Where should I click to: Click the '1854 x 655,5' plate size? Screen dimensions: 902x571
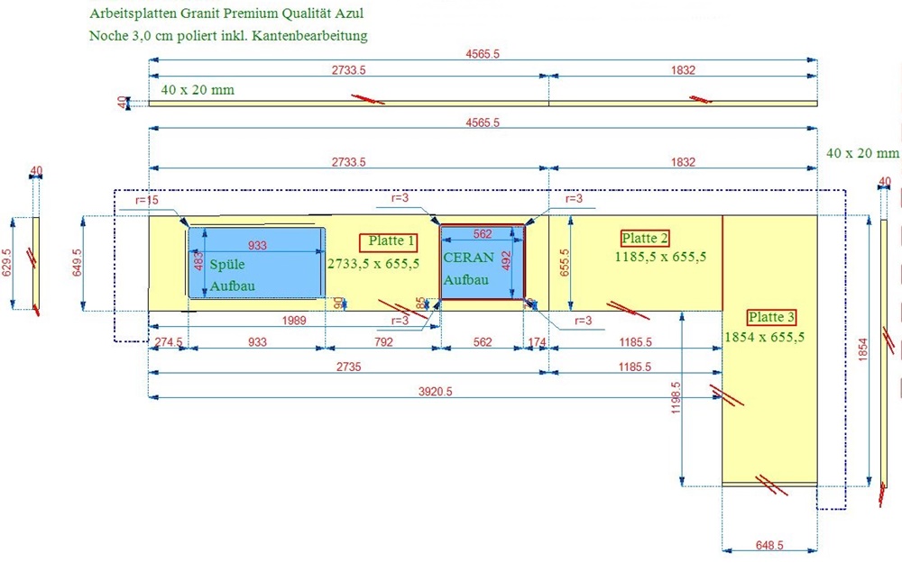765,337
